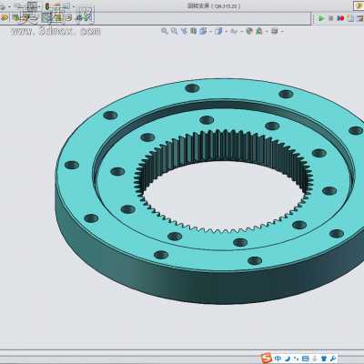
Task: Click the New Macro icon
Action: 350,18
